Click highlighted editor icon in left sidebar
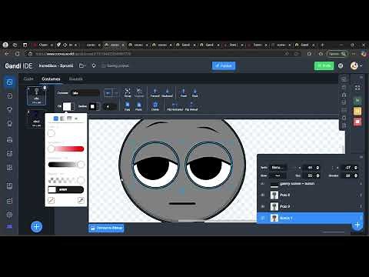The height and width of the screenshot is (277, 369). click(x=9, y=82)
